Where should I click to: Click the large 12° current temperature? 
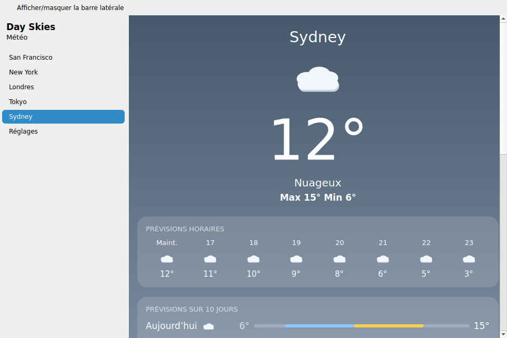coord(317,139)
